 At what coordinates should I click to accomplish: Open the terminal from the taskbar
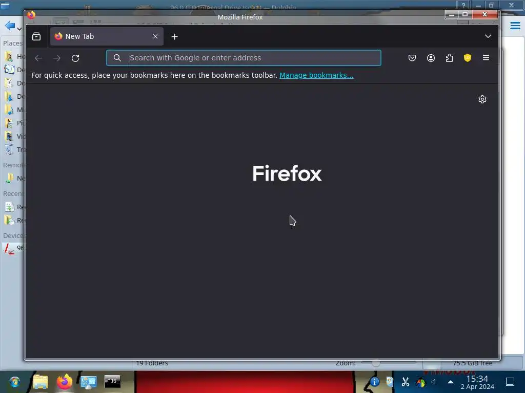click(112, 382)
